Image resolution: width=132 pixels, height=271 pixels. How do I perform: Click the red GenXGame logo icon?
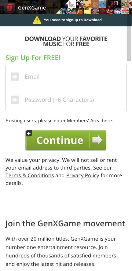click(10, 8)
